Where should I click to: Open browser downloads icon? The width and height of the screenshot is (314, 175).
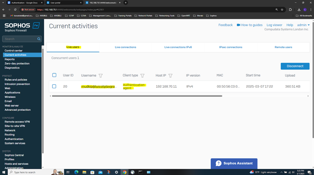299,10
